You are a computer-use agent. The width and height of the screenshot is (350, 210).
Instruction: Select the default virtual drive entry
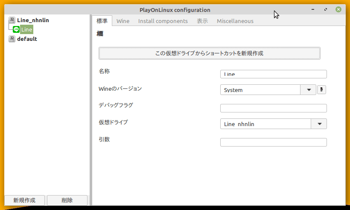(27, 39)
